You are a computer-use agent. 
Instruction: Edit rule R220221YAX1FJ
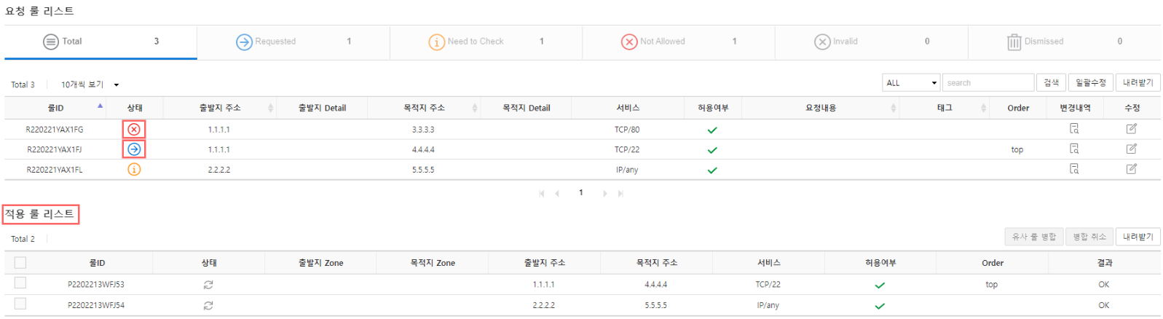[x=1132, y=149]
